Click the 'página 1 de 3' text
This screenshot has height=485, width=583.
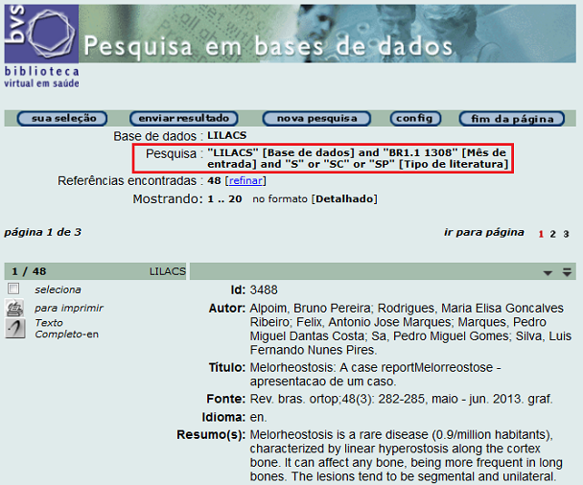[x=43, y=232]
